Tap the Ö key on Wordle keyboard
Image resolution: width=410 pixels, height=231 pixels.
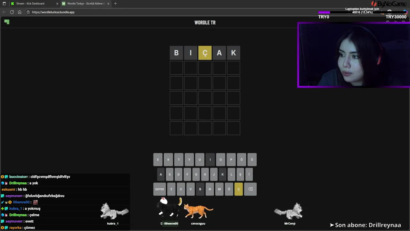click(229, 189)
